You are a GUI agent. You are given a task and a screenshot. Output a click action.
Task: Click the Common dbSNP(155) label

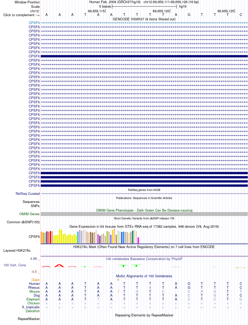point(23,222)
